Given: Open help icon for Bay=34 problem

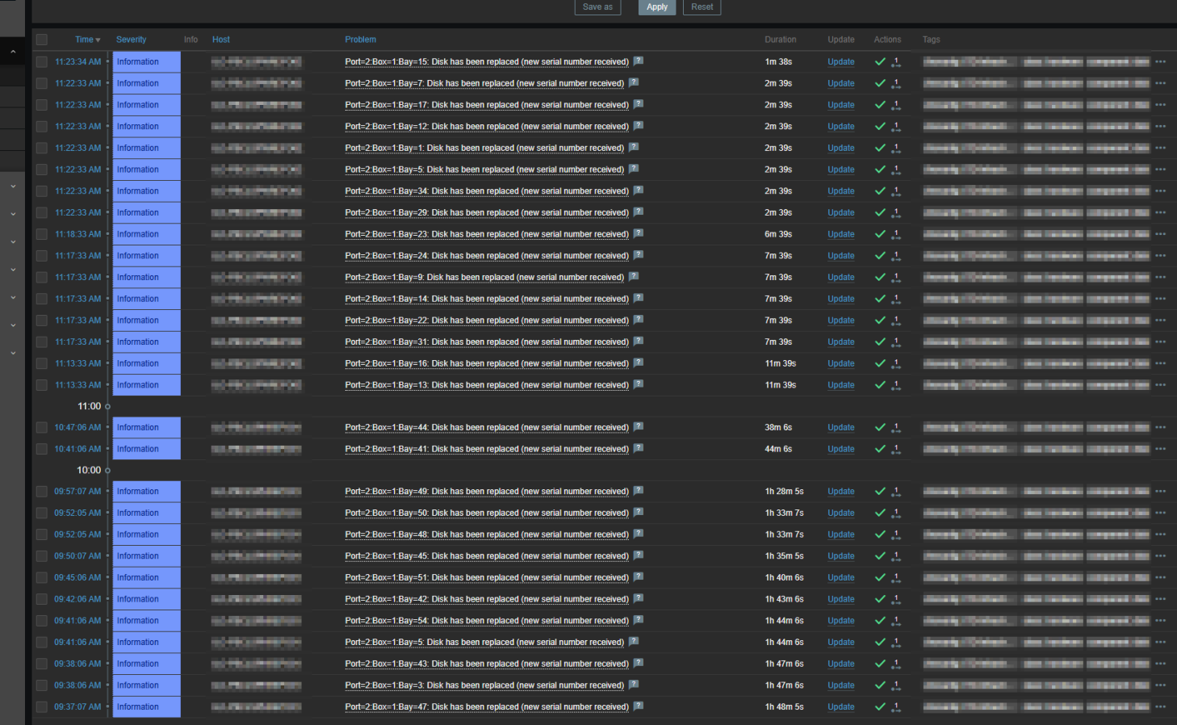Looking at the screenshot, I should coord(639,190).
